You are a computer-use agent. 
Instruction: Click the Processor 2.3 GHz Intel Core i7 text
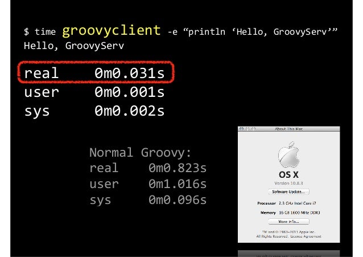[287, 203]
